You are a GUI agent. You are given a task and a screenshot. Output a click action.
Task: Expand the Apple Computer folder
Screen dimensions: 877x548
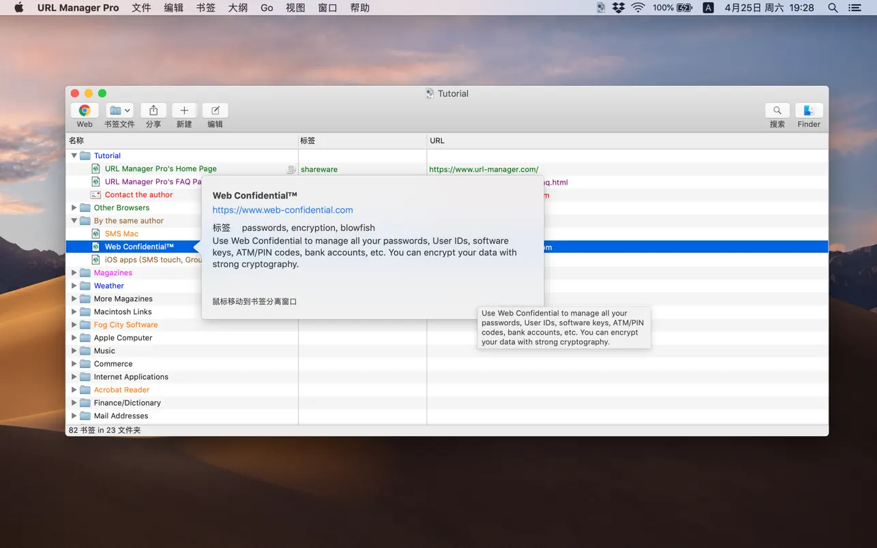pyautogui.click(x=74, y=337)
